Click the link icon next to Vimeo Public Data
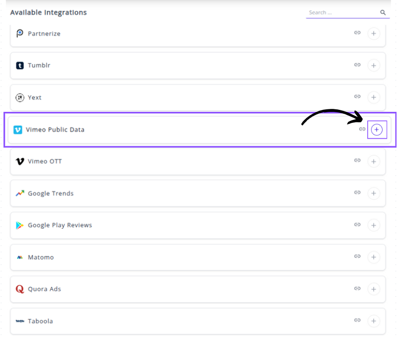Viewport: 401px width, 340px height. [362, 129]
